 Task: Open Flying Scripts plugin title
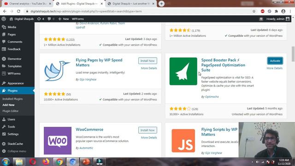(219, 132)
